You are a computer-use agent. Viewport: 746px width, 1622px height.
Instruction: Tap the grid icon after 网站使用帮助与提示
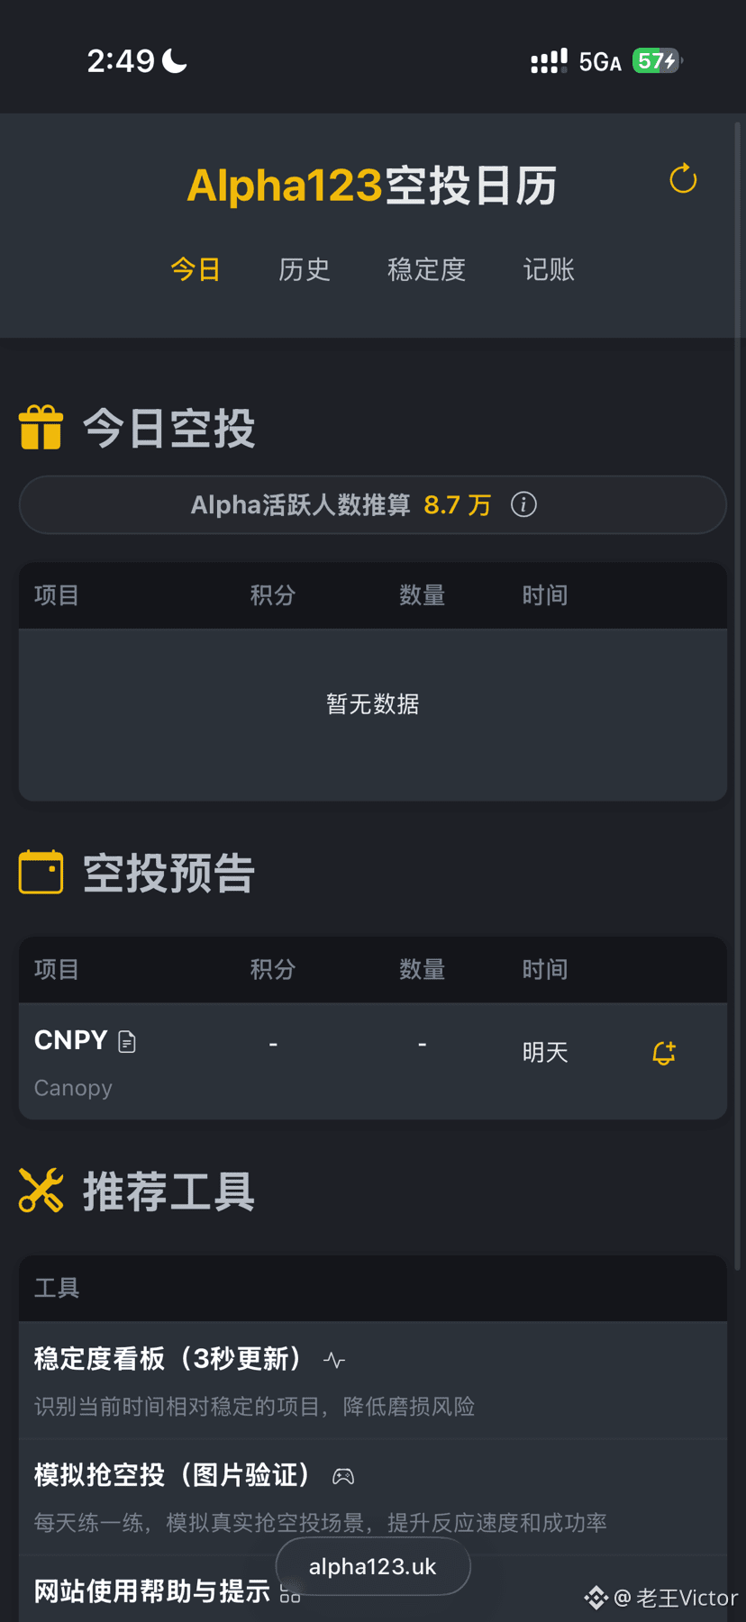pos(290,1592)
